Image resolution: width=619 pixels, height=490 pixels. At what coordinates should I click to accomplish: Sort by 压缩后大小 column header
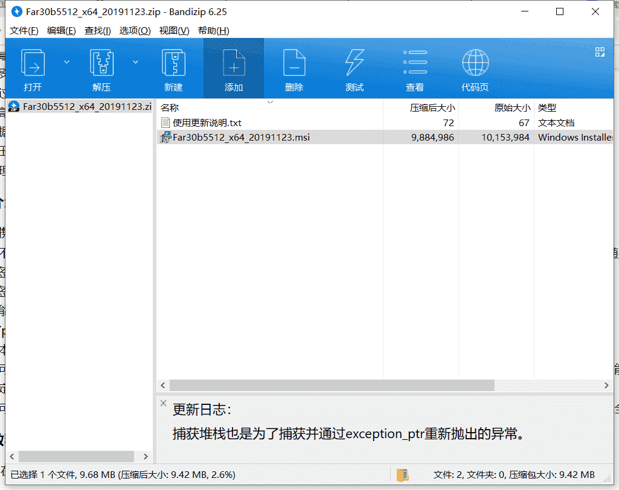[x=421, y=107]
